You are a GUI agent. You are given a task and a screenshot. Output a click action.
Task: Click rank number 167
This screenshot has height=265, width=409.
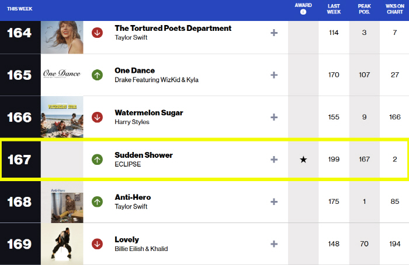click(19, 160)
